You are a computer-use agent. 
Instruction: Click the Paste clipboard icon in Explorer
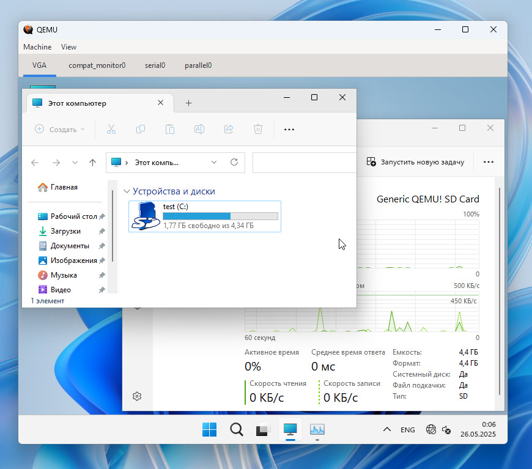170,129
